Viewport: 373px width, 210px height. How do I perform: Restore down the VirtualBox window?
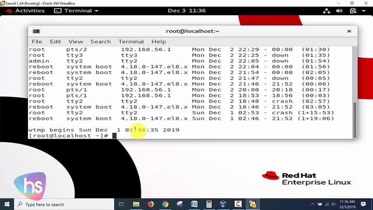352,3
